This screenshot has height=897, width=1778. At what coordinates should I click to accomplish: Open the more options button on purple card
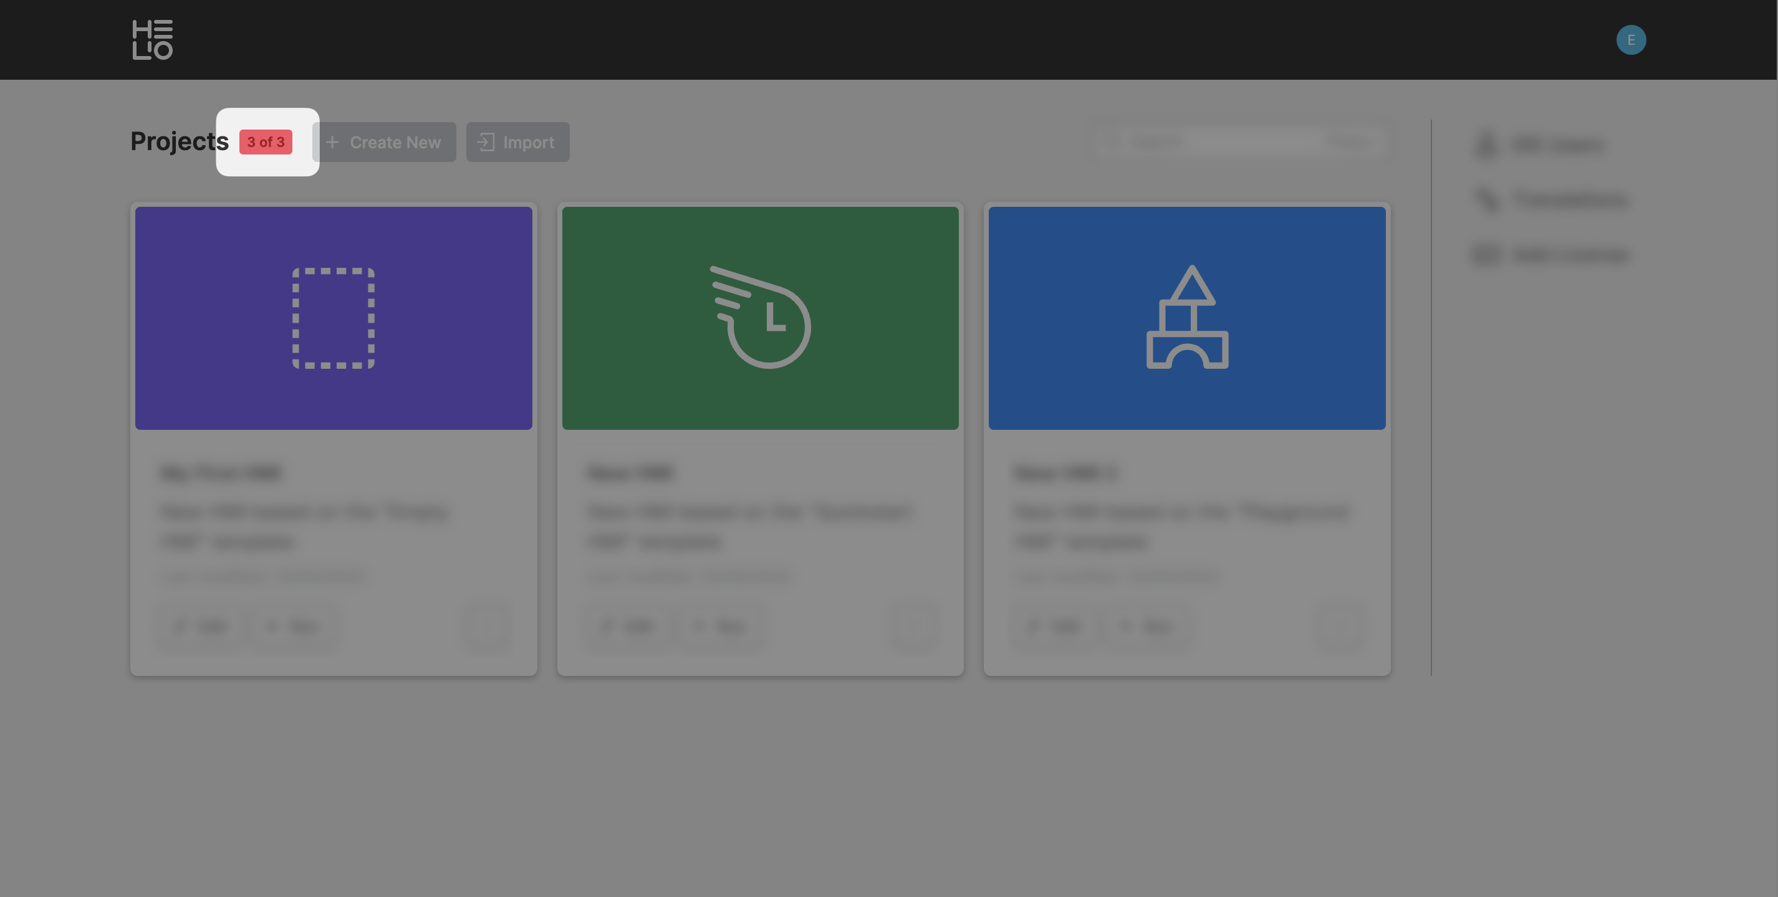click(487, 626)
